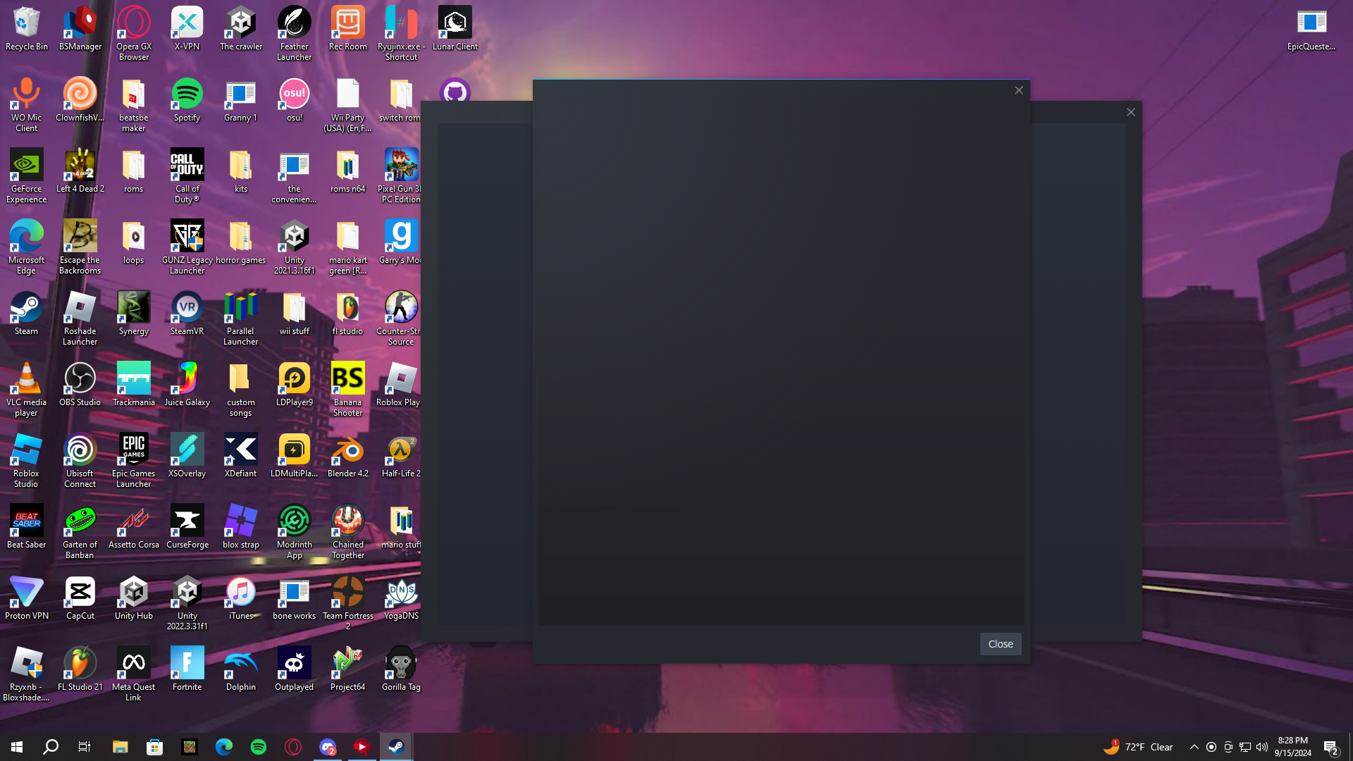Close the rear Steam window with X
Screen dimensions: 1353x761
1130,112
